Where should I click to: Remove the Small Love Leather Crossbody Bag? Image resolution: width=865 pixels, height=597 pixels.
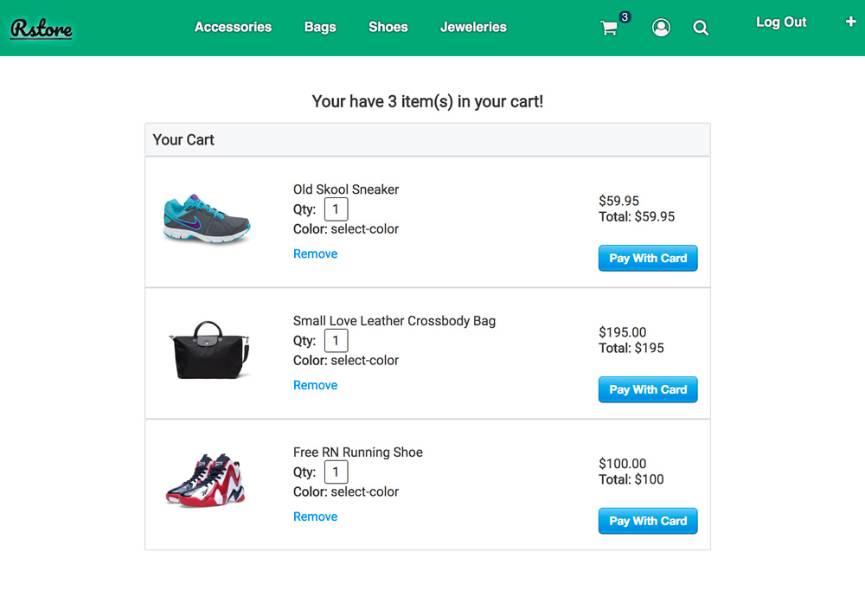(315, 385)
